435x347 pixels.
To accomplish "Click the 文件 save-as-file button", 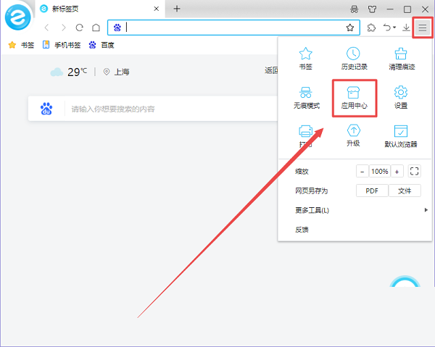I will point(405,191).
